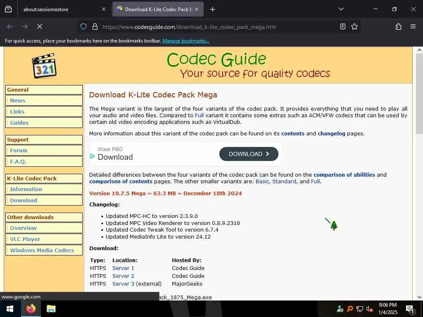Close the about:sessionrestore tab

104,9
